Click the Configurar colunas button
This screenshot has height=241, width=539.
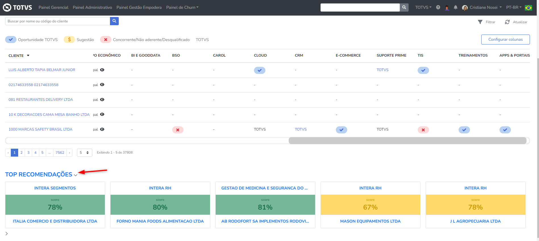point(505,39)
